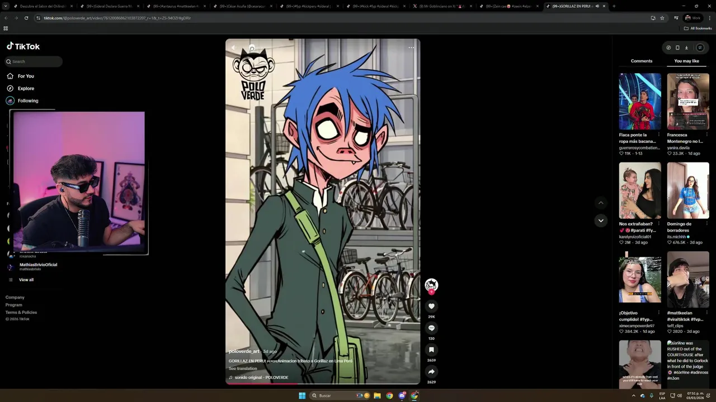
Task: Open options for 'Nos extrañaban?' card
Action: pos(658,224)
